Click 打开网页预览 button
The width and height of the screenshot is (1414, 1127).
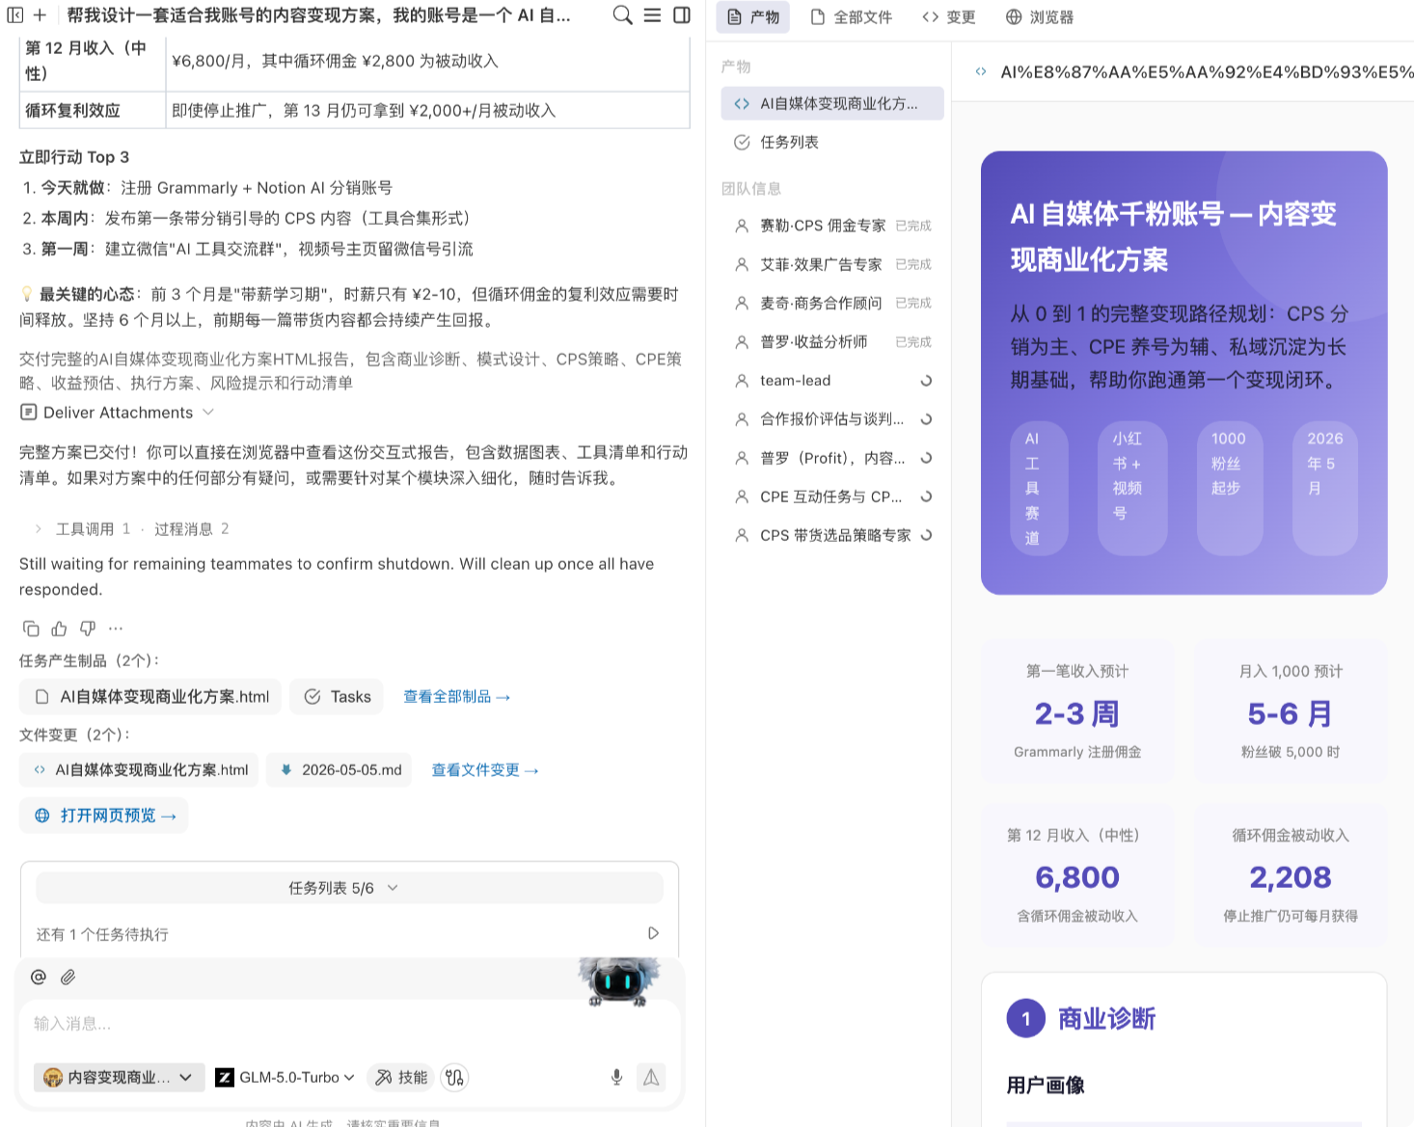(104, 816)
